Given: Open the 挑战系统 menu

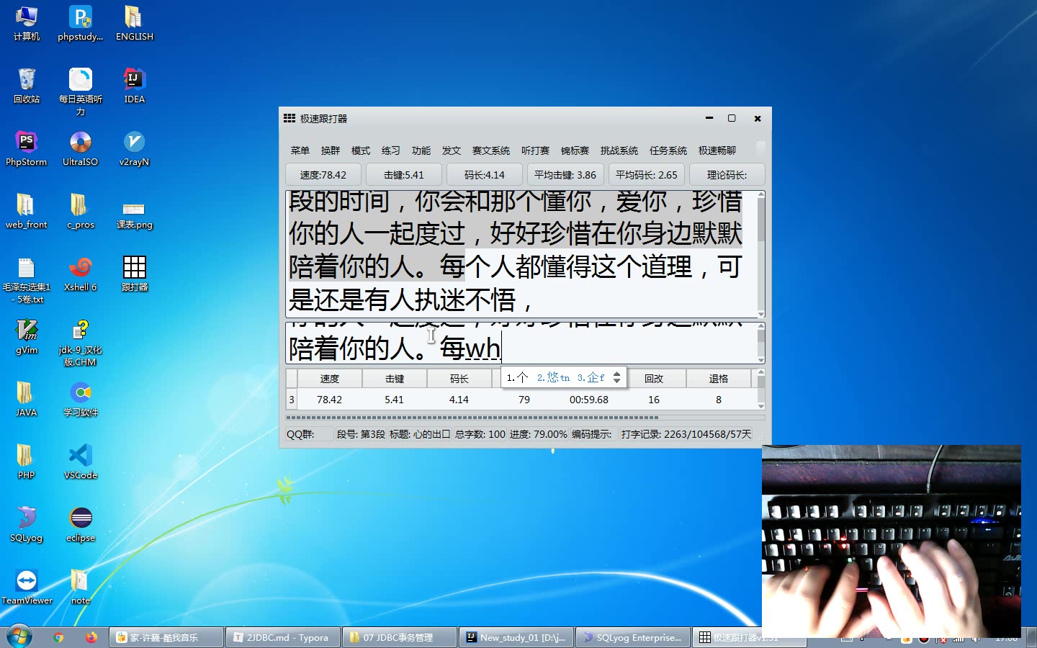Looking at the screenshot, I should (619, 150).
